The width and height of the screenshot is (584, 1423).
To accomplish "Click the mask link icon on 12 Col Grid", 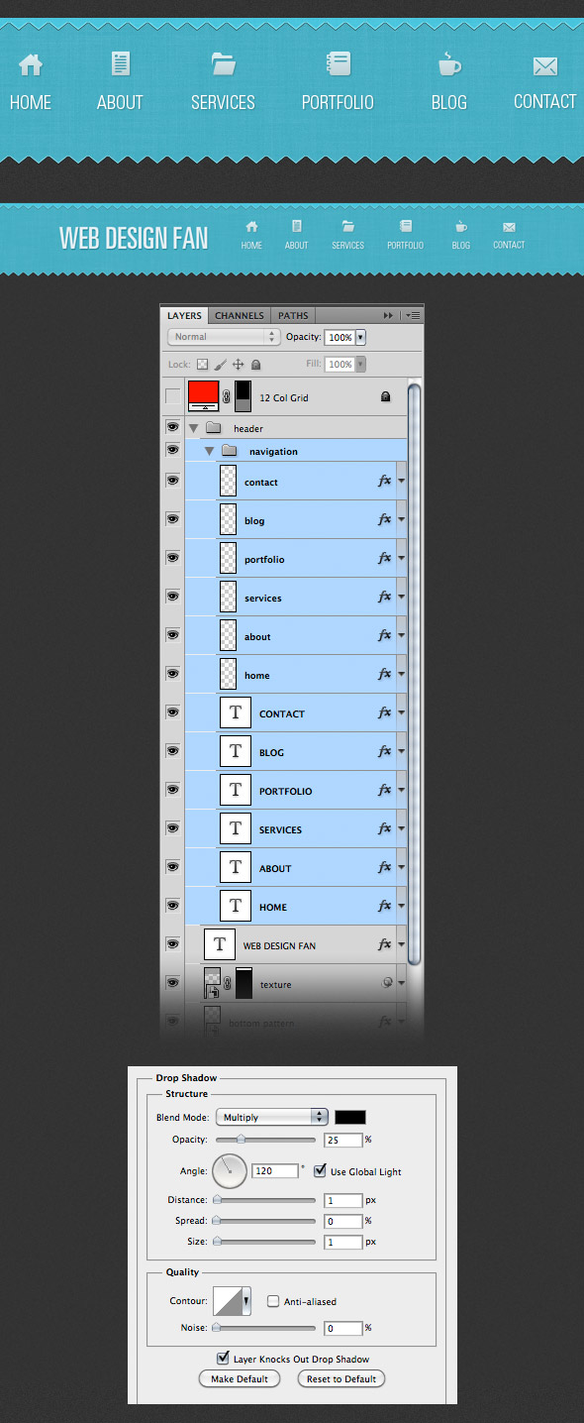I will [x=227, y=396].
